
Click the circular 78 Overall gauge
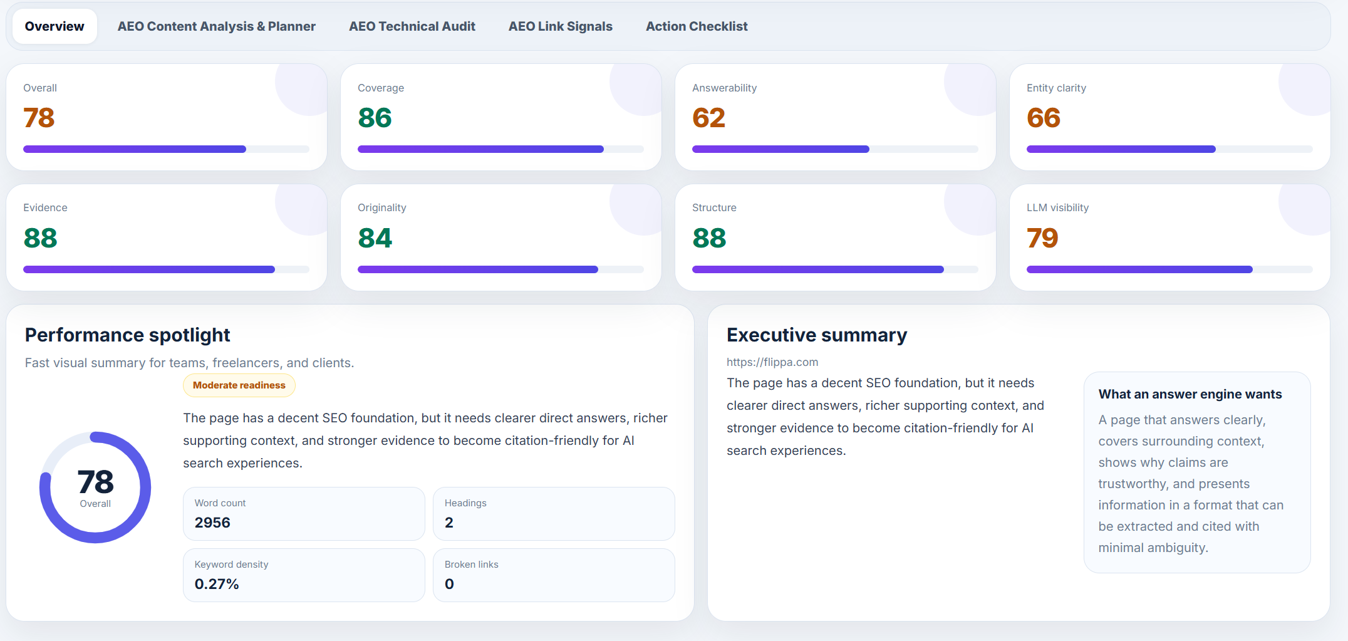95,487
